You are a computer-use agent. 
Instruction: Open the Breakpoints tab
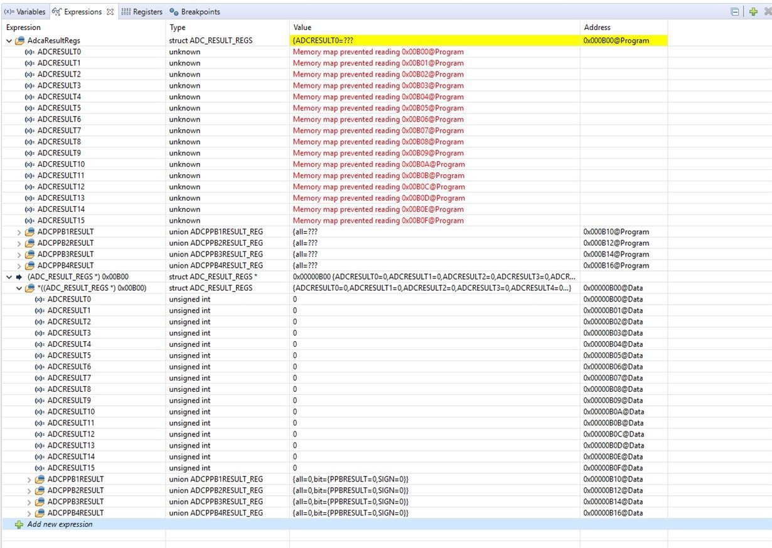coord(195,12)
